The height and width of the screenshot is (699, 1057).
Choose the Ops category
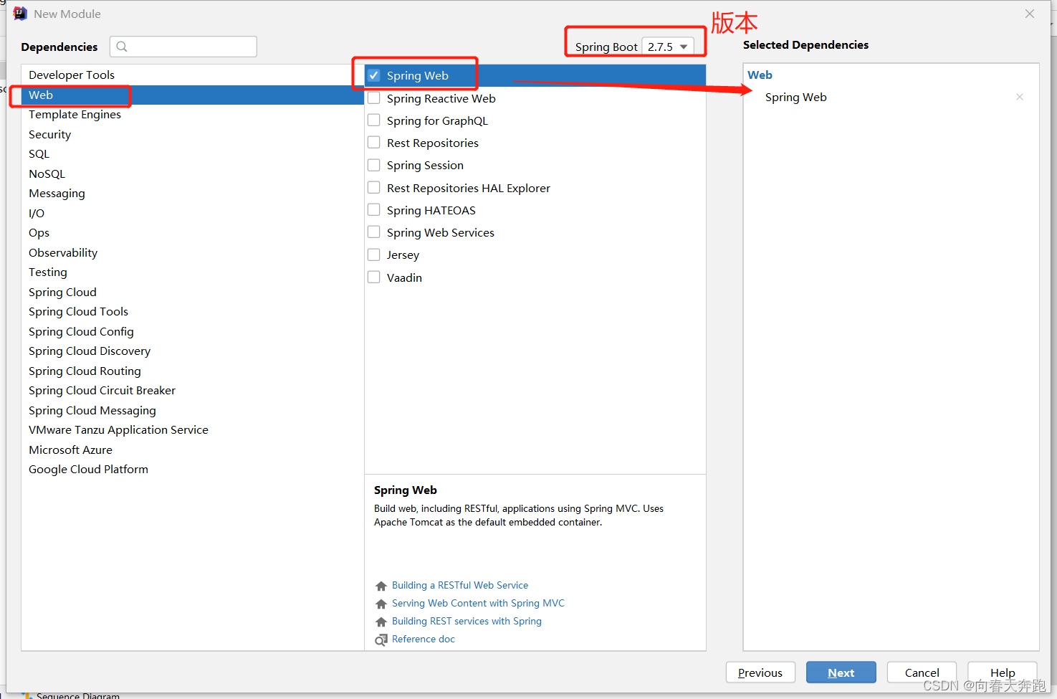(193, 233)
